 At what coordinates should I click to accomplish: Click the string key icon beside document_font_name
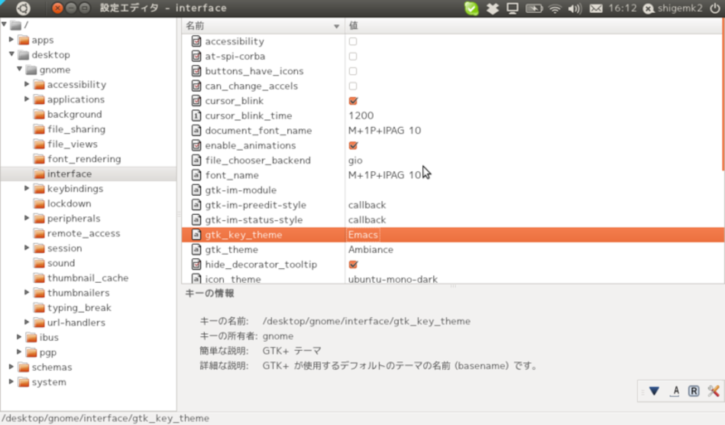click(196, 131)
